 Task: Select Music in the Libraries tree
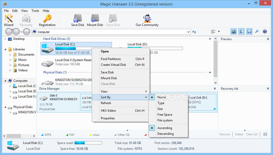pos(23,60)
